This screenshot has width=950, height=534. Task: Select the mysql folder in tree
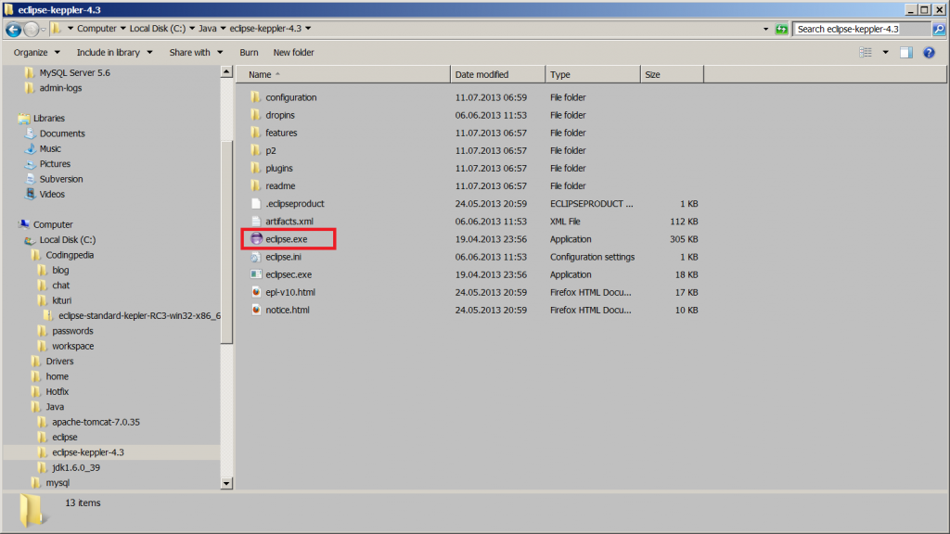pos(58,482)
